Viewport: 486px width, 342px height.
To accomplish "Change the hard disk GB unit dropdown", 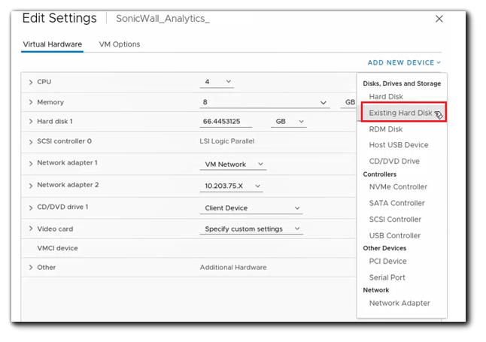I will 289,122.
